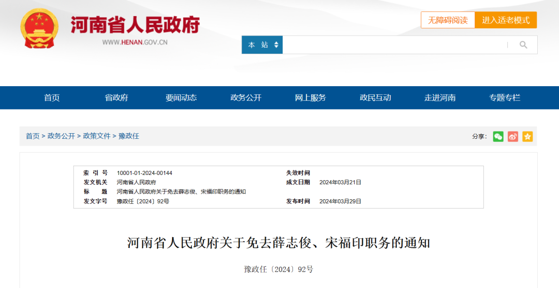Click the 政策文件 breadcrumb link
559x288 pixels.
pos(97,136)
